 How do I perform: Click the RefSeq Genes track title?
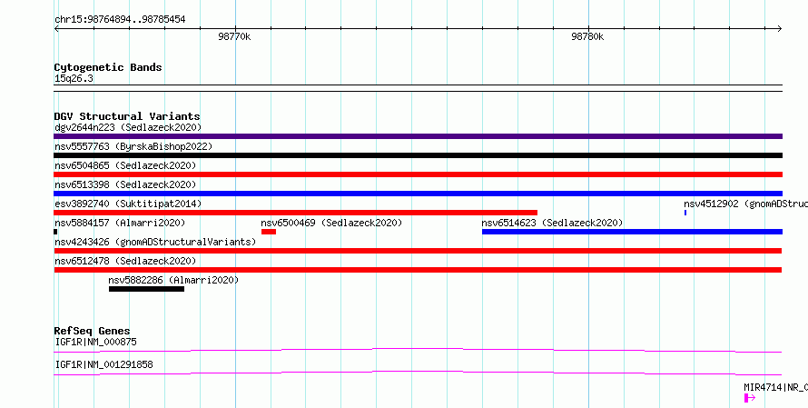92,331
